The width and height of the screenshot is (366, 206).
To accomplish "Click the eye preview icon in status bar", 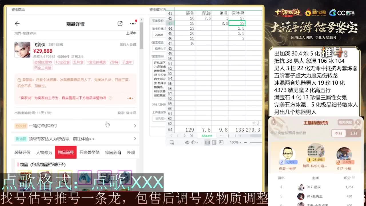I will (x=187, y=142).
